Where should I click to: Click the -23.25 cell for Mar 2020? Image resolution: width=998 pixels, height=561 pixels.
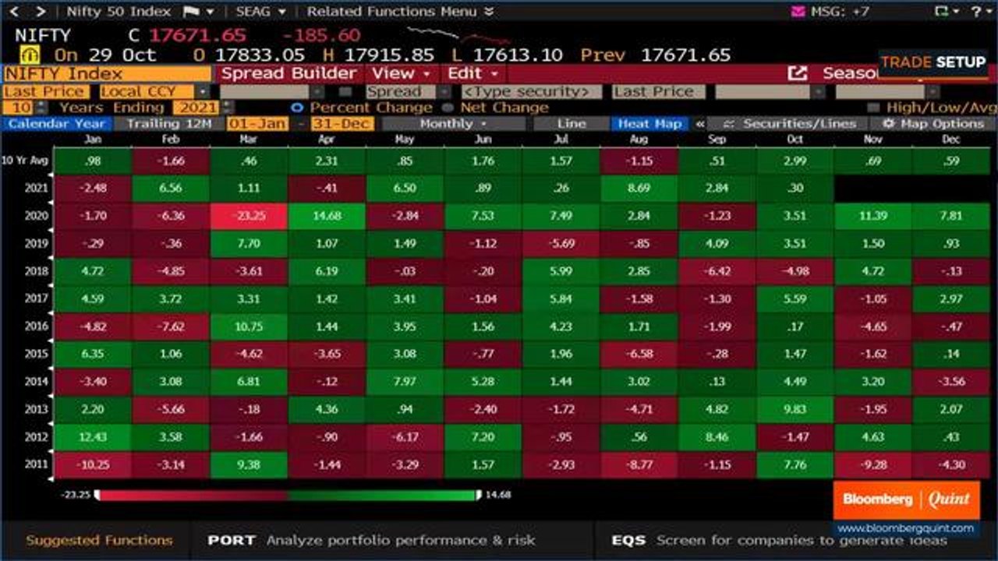[x=249, y=216]
